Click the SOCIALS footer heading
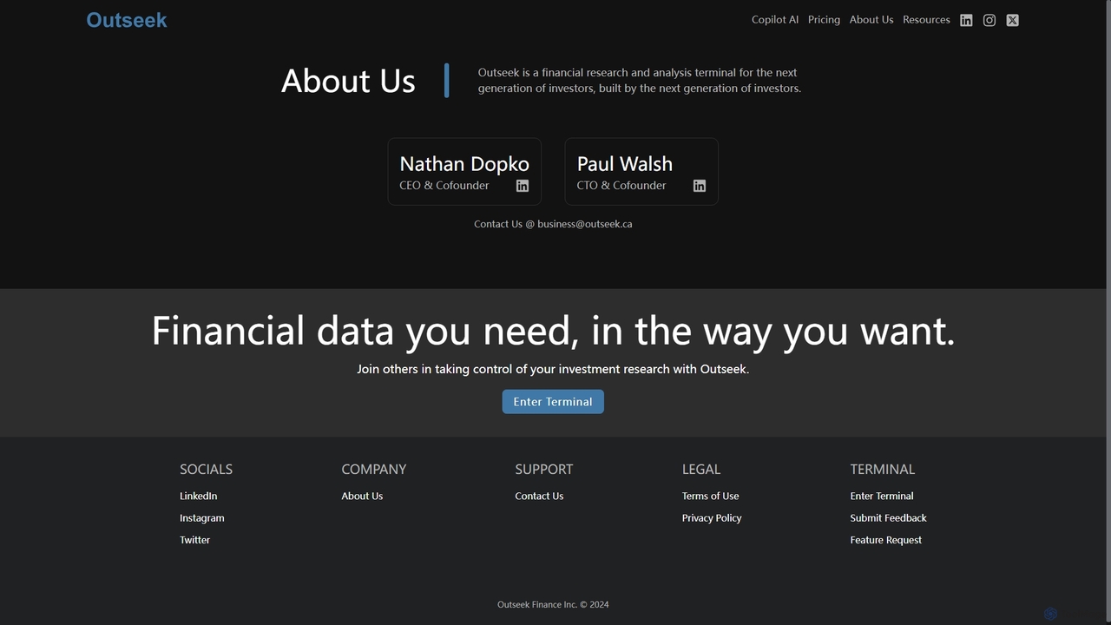 (x=206, y=469)
